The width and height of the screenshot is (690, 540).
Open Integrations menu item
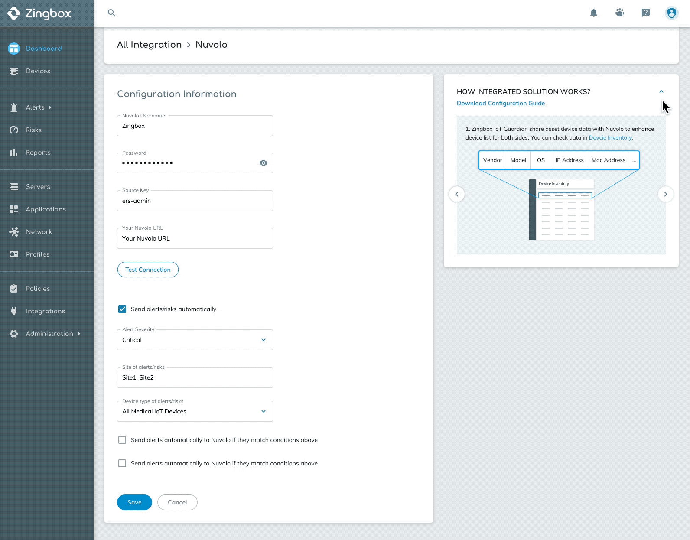coord(46,311)
